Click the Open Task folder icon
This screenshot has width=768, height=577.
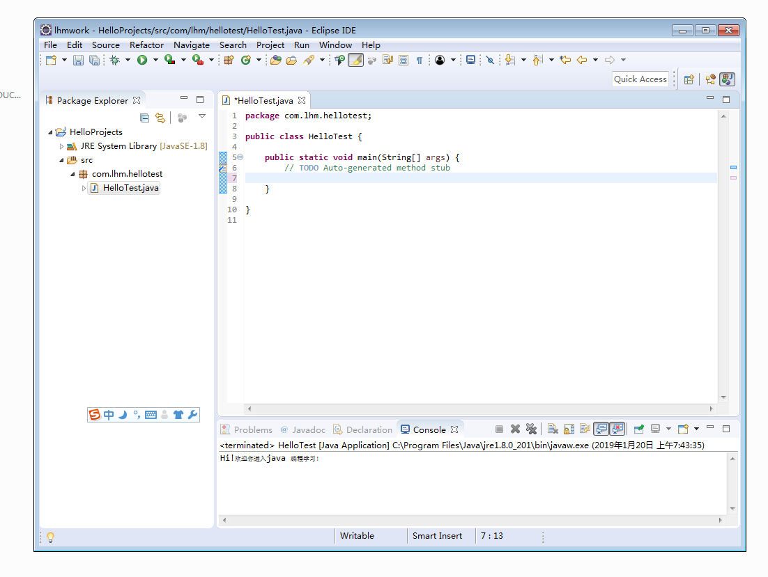pos(291,60)
